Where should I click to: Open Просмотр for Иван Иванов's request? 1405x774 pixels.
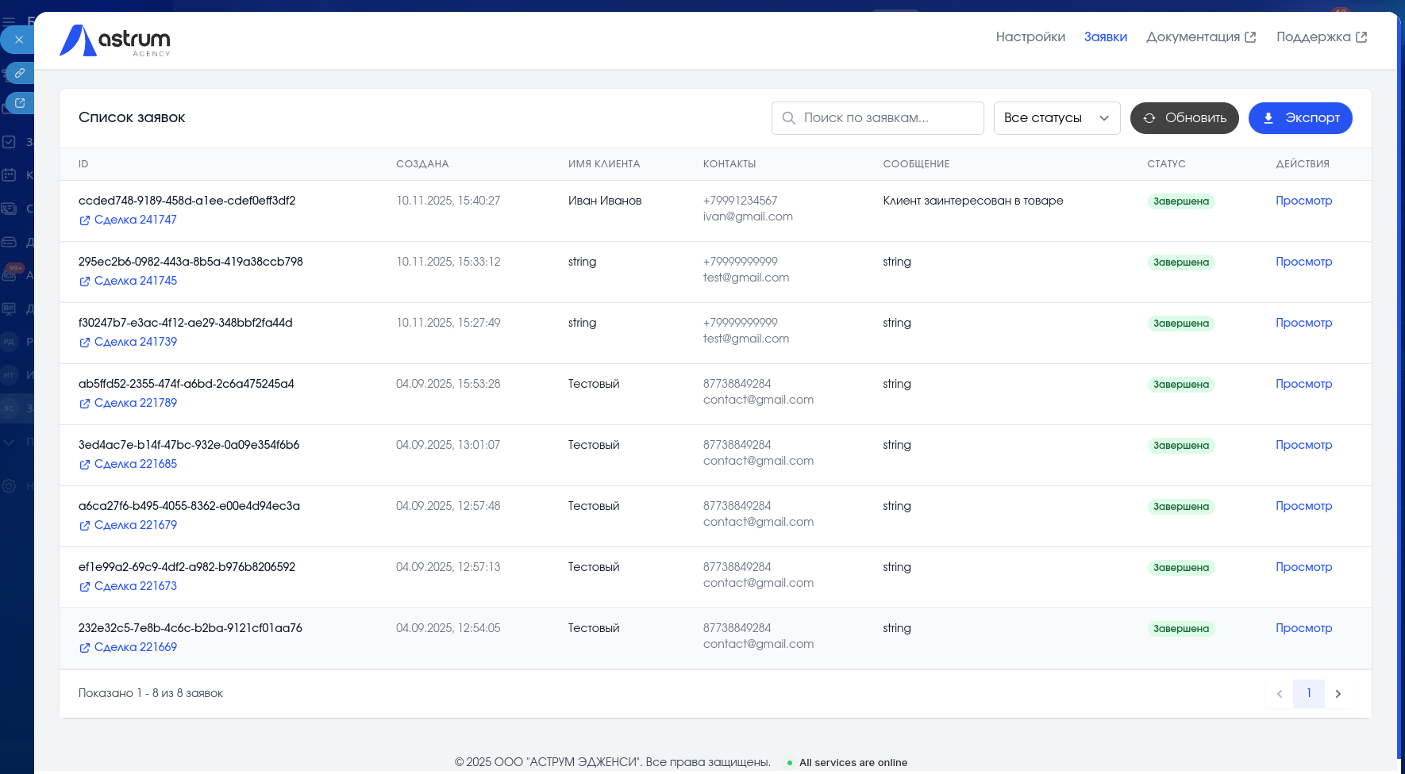(1303, 201)
